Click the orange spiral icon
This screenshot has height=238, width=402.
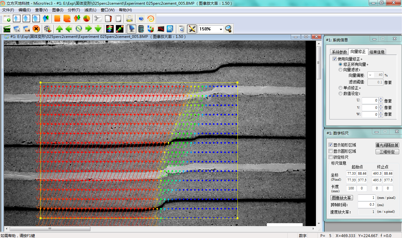click(x=151, y=19)
